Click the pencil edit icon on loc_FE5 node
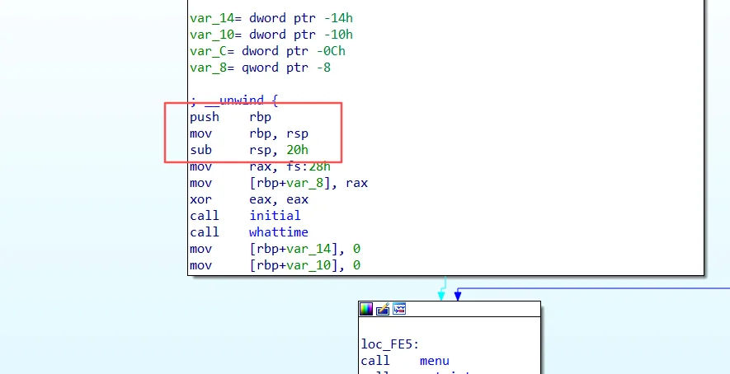730x374 pixels. (x=383, y=309)
